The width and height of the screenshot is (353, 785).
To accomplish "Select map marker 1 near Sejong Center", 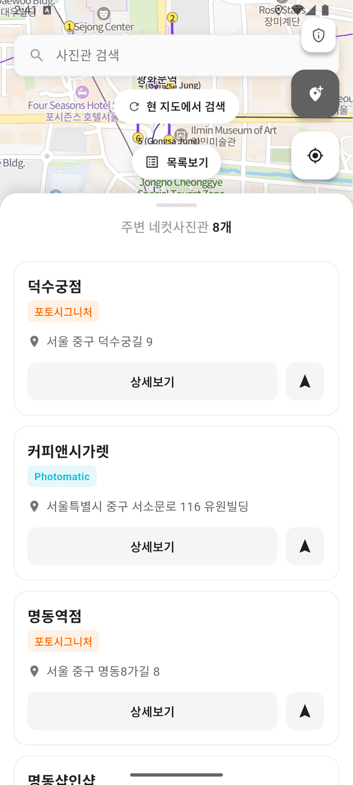I will pyautogui.click(x=69, y=25).
